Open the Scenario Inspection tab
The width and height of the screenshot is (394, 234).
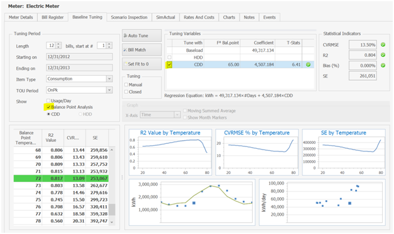click(129, 18)
